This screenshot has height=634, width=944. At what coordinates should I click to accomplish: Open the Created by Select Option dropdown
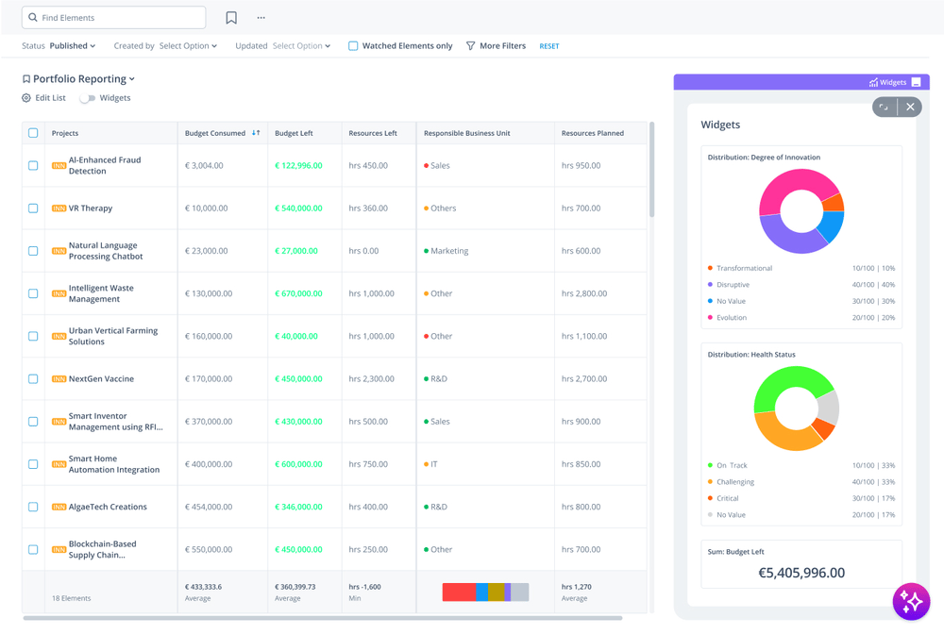[188, 45]
